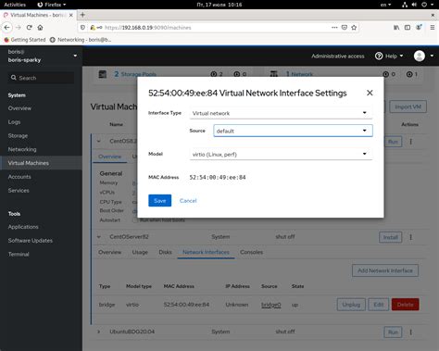Screen dimensions: 439x351
Task: Click the shield icon in address bar
Action: coord(82,28)
